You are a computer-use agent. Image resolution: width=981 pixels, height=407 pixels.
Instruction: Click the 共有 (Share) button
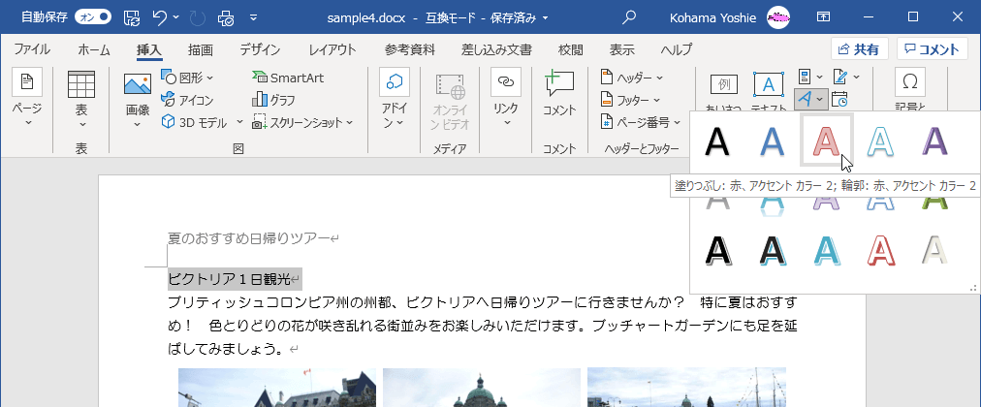[860, 49]
